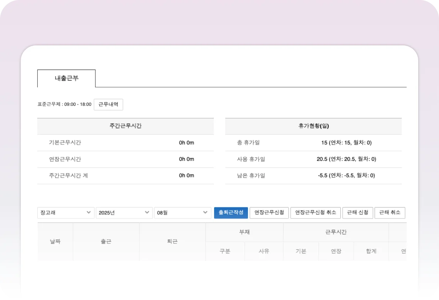Image resolution: width=439 pixels, height=300 pixels.
Task: Select the 남은 휴가일 row
Action: pos(313,176)
